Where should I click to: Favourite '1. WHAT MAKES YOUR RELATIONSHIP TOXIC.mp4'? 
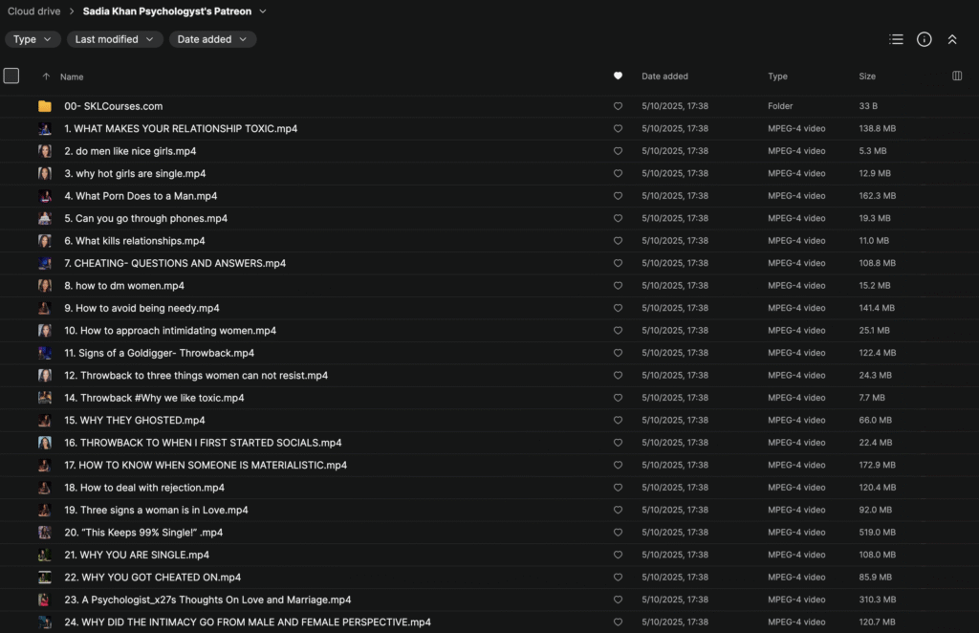click(x=618, y=129)
